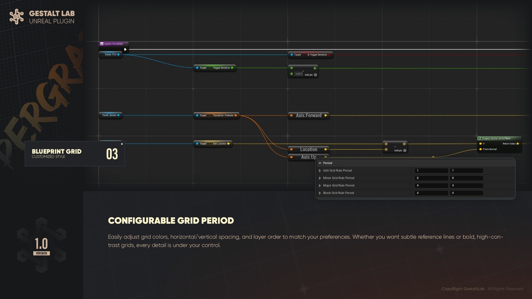Click second Minor Grid Rule Period value field
The width and height of the screenshot is (532, 299).
click(466, 178)
